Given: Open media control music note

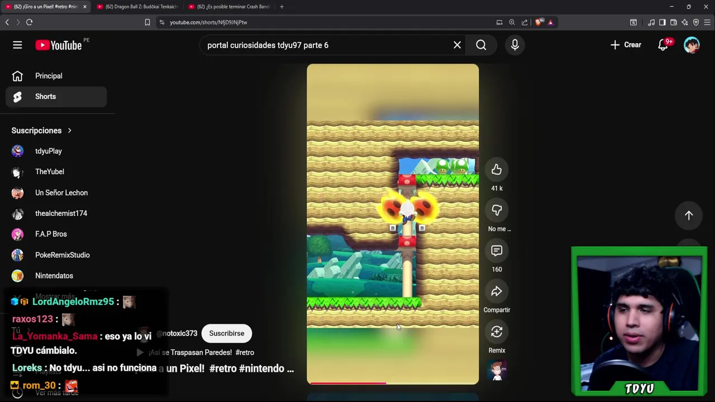Looking at the screenshot, I should coord(651,22).
